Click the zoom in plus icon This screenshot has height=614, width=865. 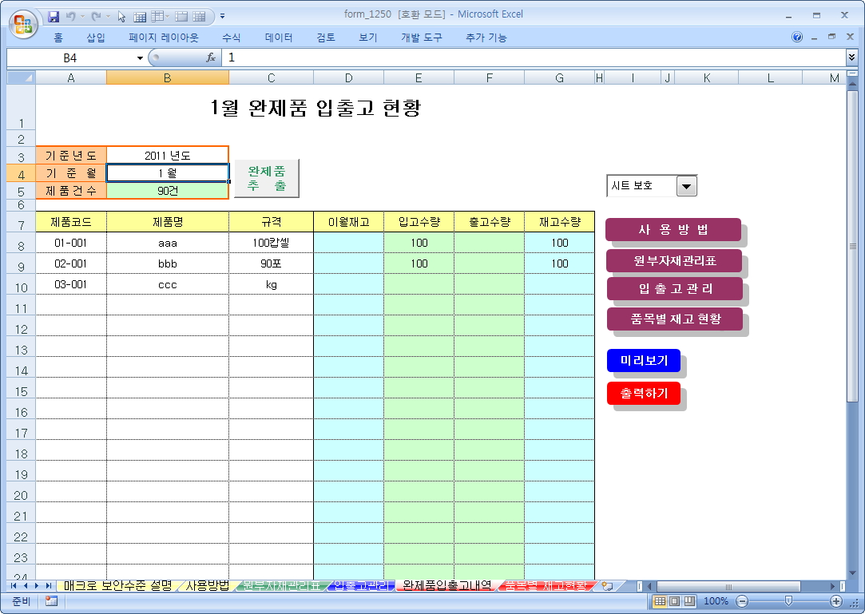(836, 600)
